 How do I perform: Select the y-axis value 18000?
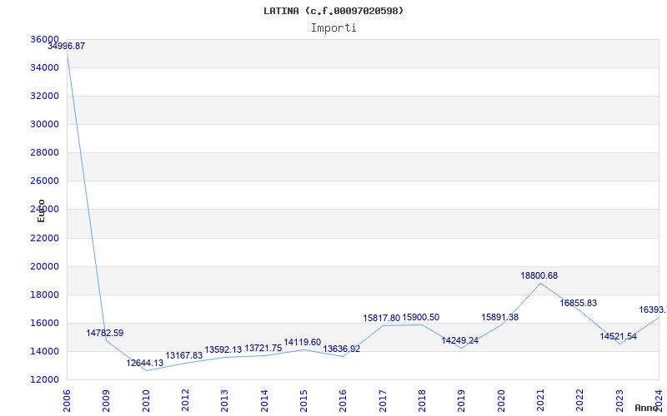45,295
